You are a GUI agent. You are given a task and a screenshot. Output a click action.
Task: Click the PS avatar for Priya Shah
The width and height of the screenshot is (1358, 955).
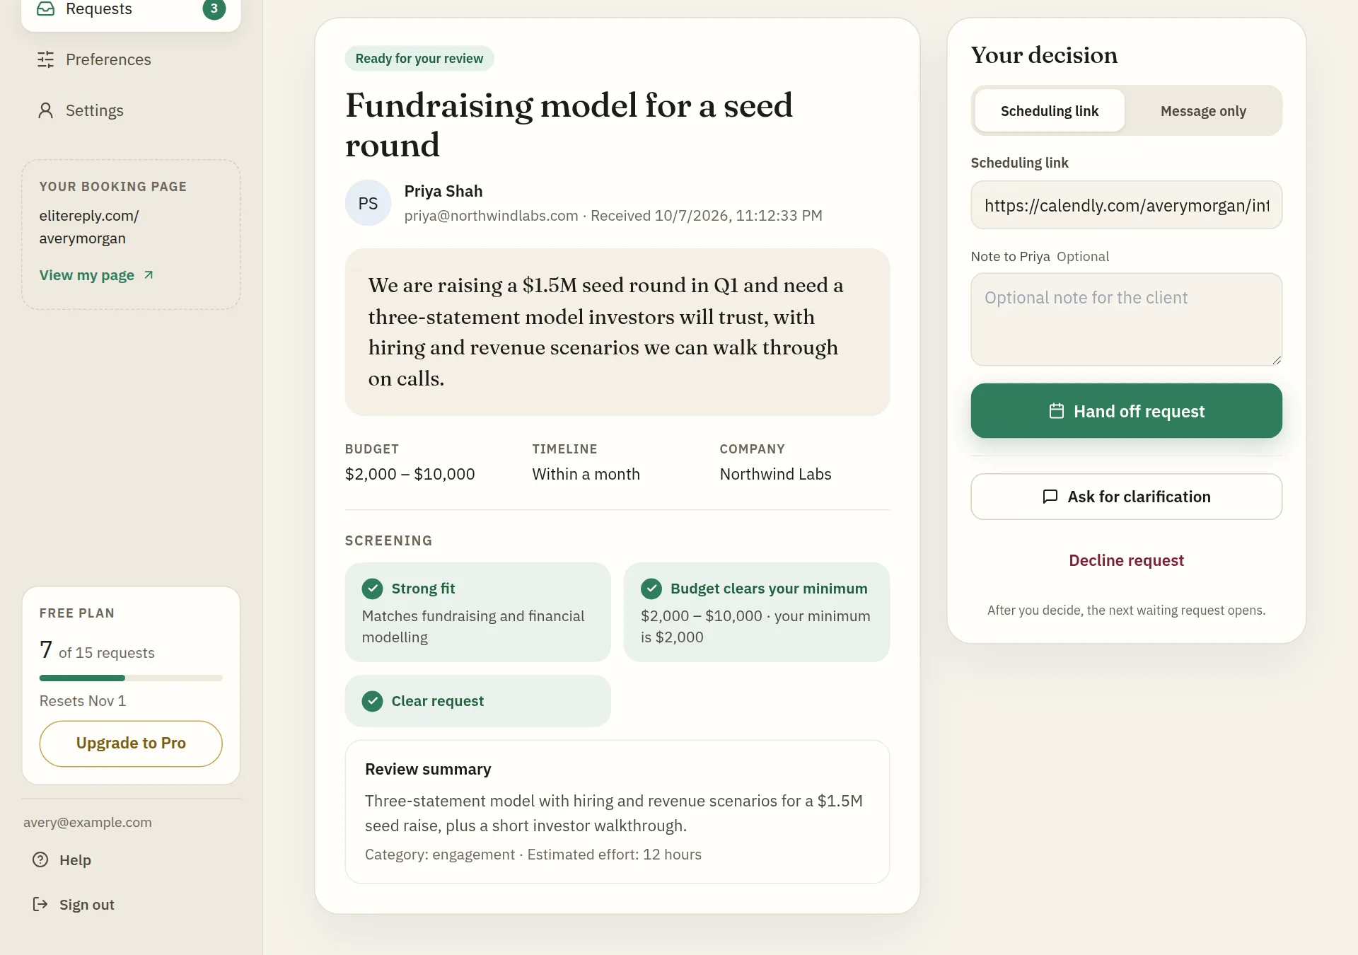click(x=368, y=203)
